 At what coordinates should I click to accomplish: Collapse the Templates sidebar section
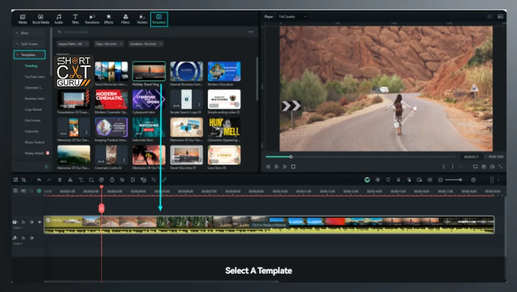[29, 54]
